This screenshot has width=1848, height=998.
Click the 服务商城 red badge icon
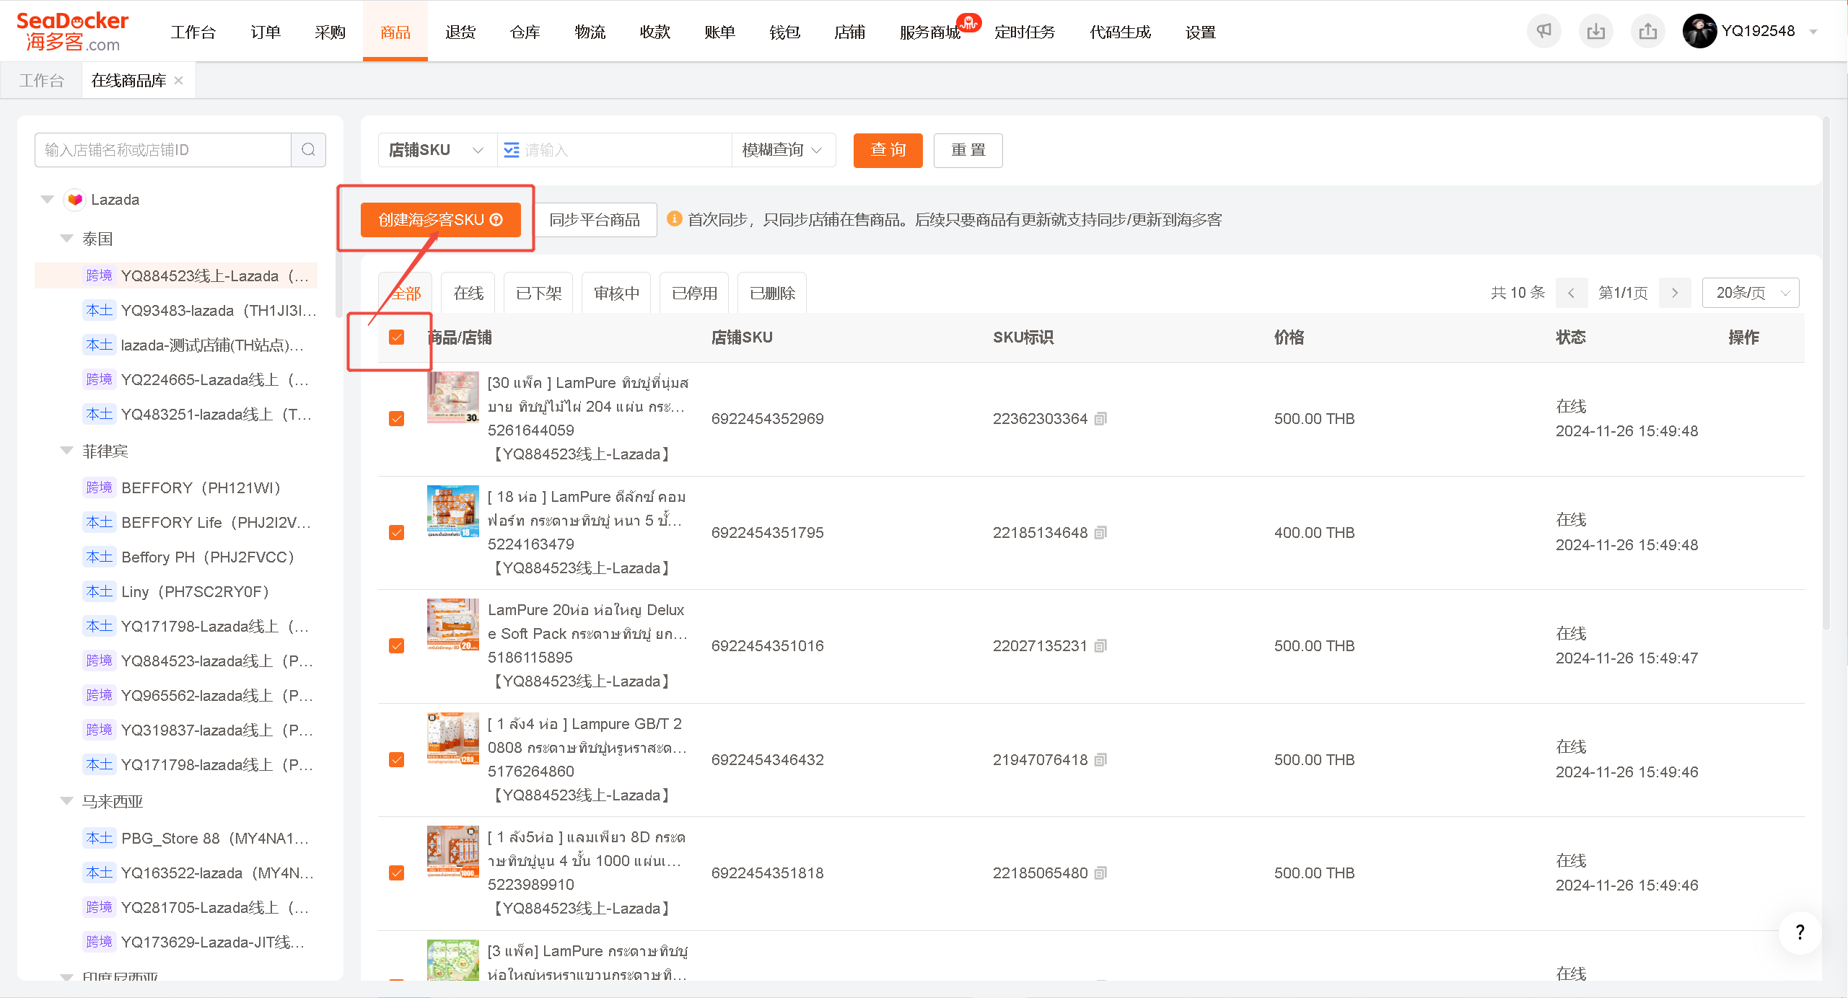[x=968, y=23]
